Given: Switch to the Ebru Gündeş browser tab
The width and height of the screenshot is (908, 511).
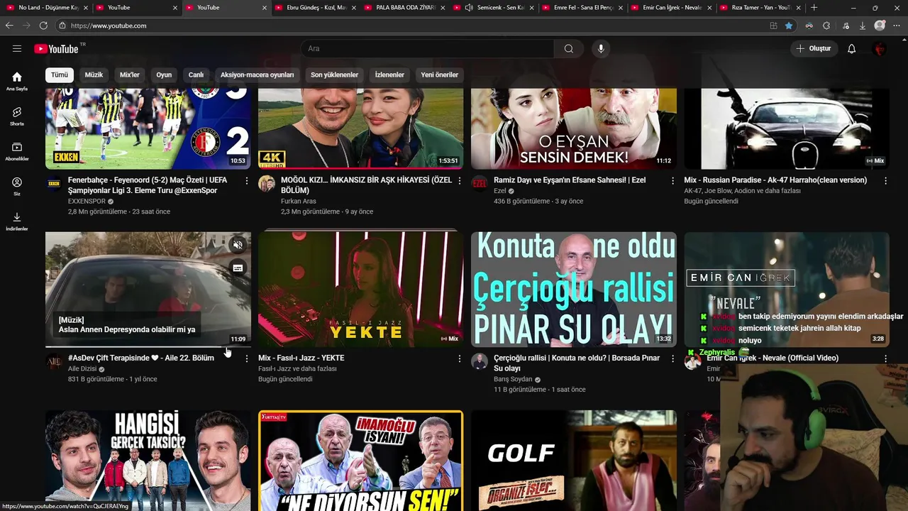Looking at the screenshot, I should click(x=316, y=7).
